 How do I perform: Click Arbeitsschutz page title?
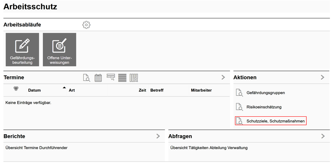click(30, 7)
